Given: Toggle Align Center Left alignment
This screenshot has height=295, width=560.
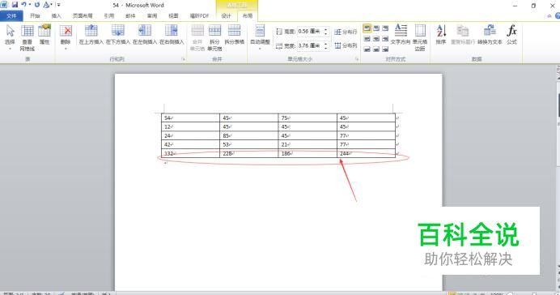Looking at the screenshot, I should coord(367,39).
